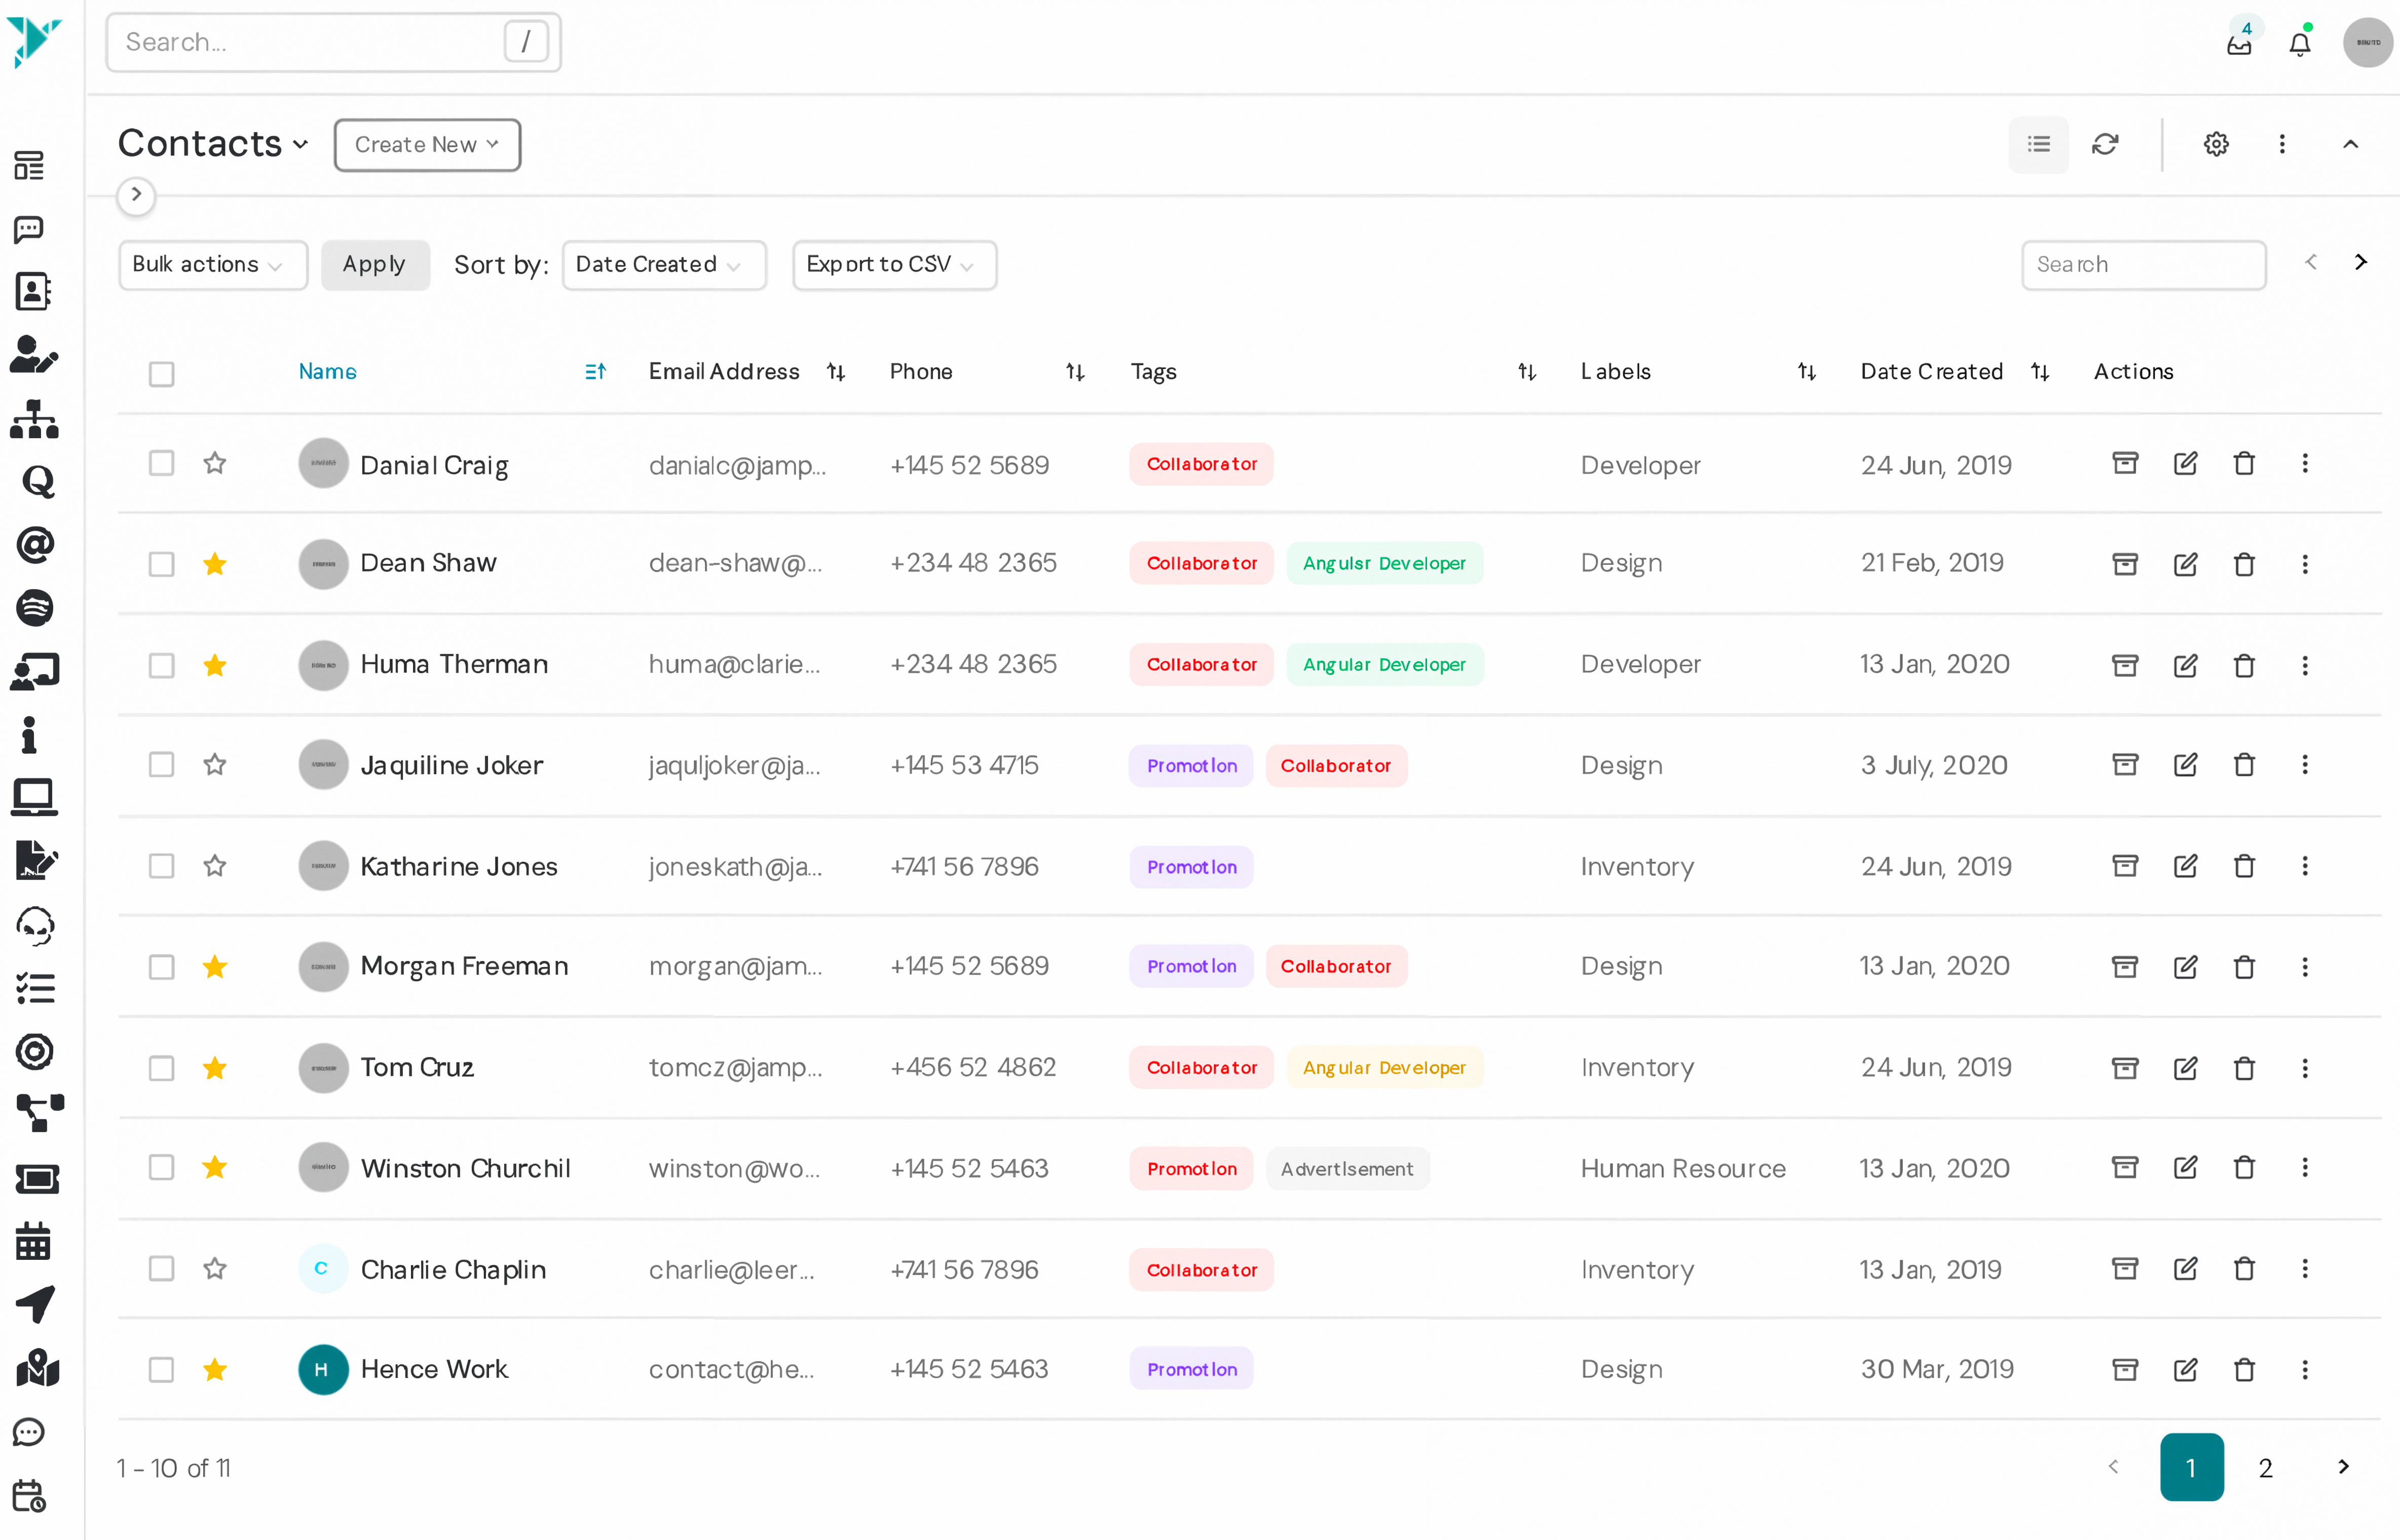
Task: Click the trash icon for Danial Craig
Action: pyautogui.click(x=2244, y=464)
